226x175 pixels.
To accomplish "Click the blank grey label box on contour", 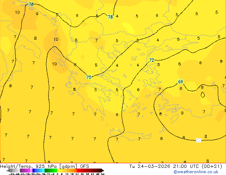I will [199, 140].
